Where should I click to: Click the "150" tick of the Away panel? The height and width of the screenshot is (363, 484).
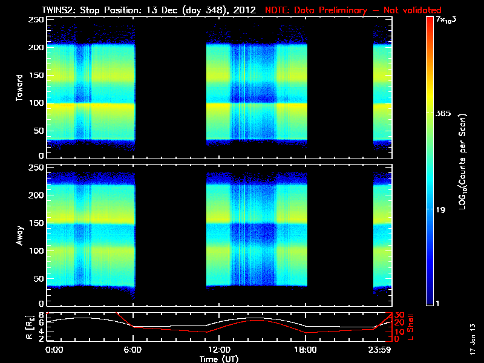(36, 223)
